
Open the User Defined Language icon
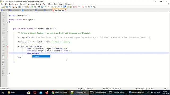(68, 7)
